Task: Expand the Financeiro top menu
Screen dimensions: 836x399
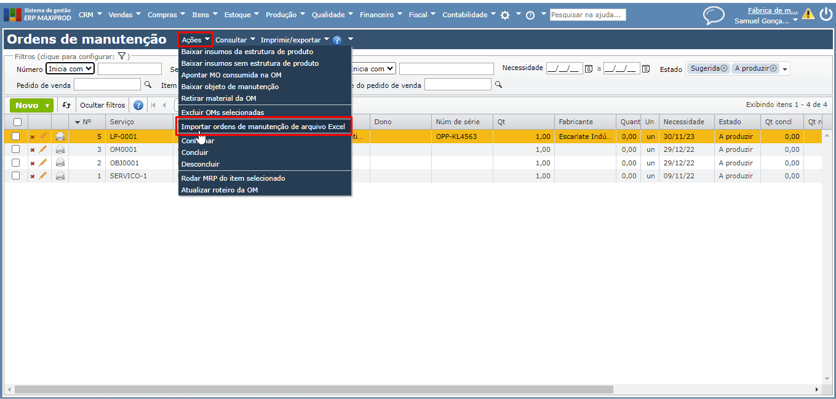Action: 381,15
